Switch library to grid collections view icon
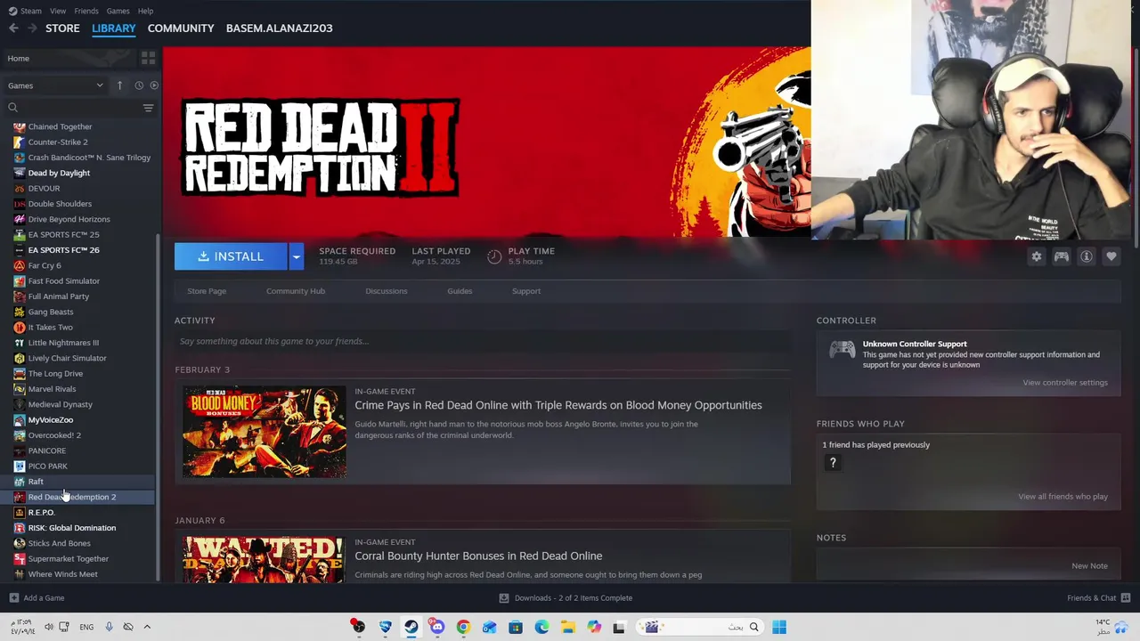This screenshot has width=1140, height=641. pos(148,58)
